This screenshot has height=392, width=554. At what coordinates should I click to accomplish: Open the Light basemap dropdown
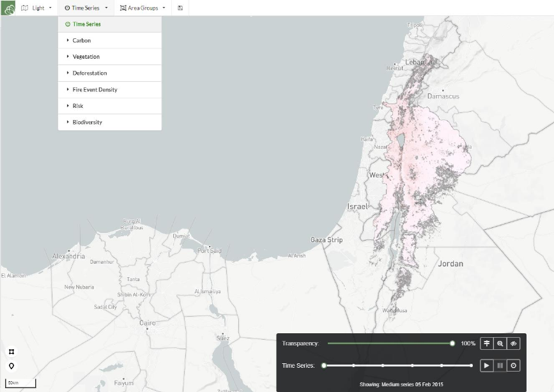[x=36, y=8]
